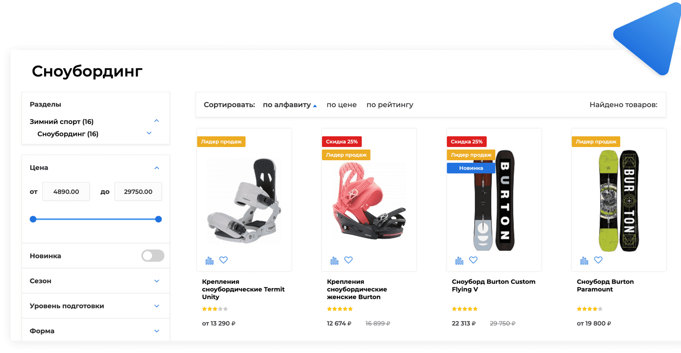Toggle the Новинка filter switch
Viewport: 681px width, 353px height.
click(152, 256)
